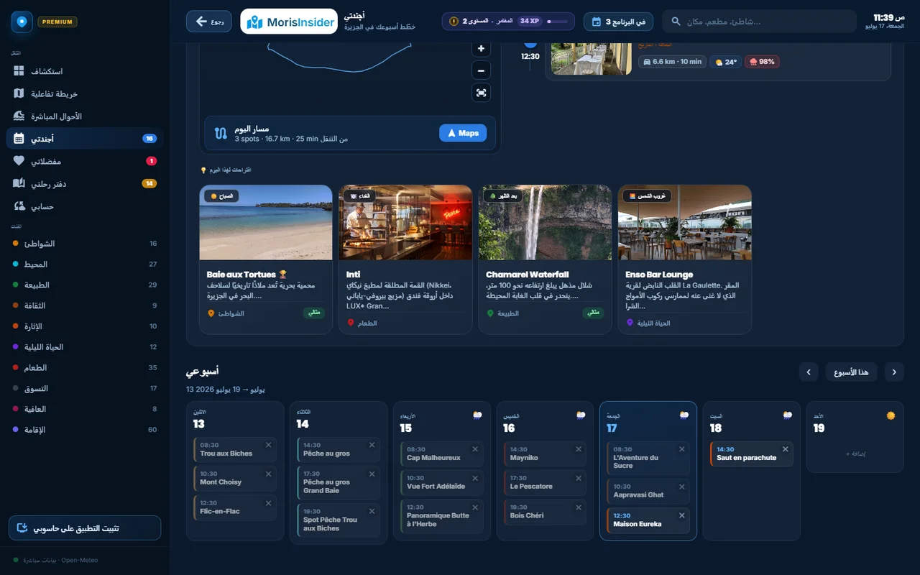
Task: Click the رجوع back button
Action: point(209,22)
